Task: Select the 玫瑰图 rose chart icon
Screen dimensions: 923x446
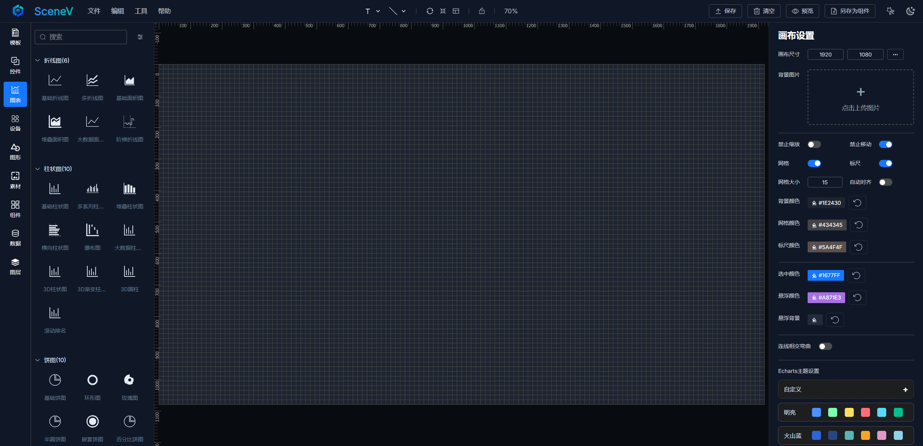Action: [x=129, y=380]
